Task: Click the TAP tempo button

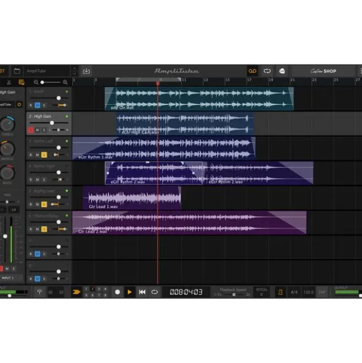Action: click(x=322, y=292)
